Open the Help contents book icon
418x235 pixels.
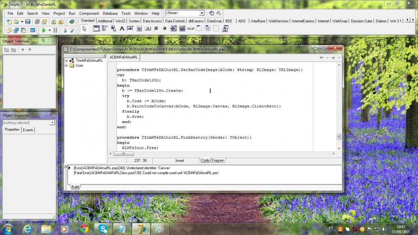(72, 21)
